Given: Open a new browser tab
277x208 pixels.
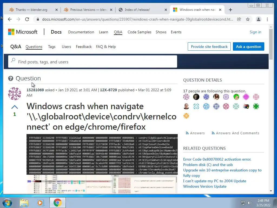Looking at the screenshot, I should (230, 10).
